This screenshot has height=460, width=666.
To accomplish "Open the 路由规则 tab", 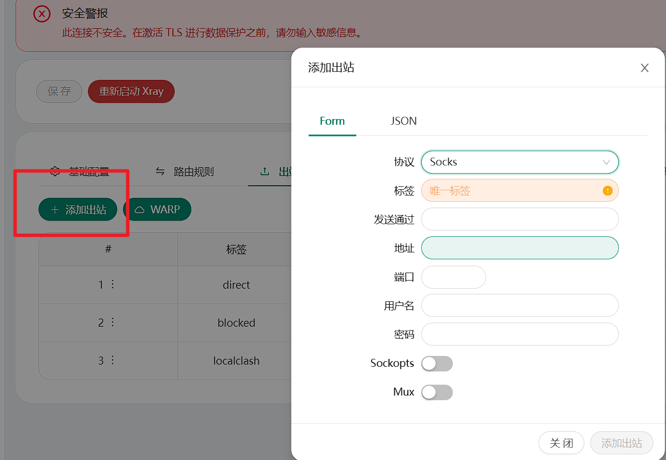I will (x=184, y=172).
